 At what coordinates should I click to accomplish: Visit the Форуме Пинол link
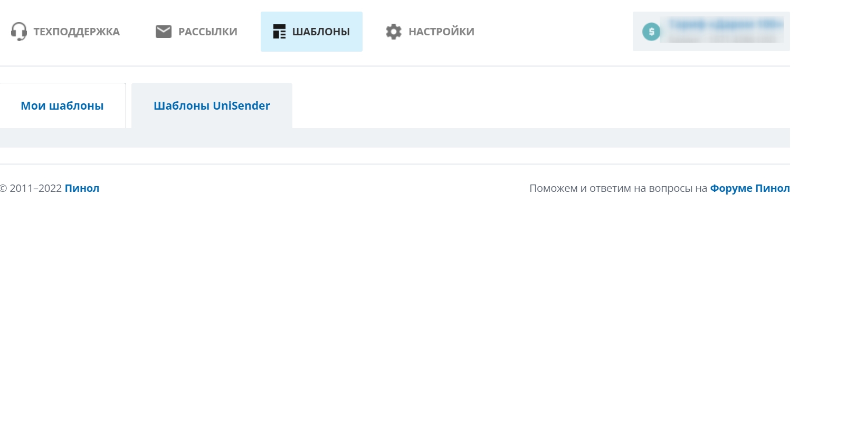(x=749, y=188)
